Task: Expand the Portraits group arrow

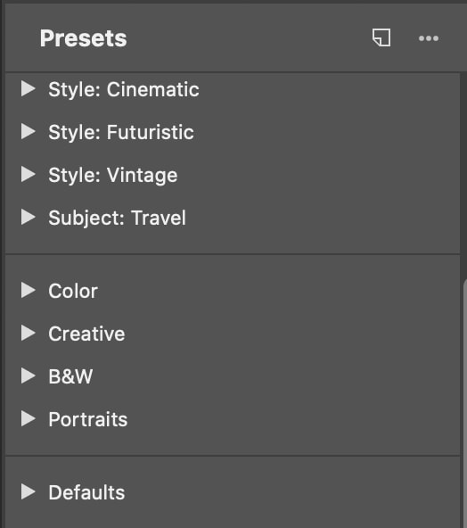Action: [29, 419]
